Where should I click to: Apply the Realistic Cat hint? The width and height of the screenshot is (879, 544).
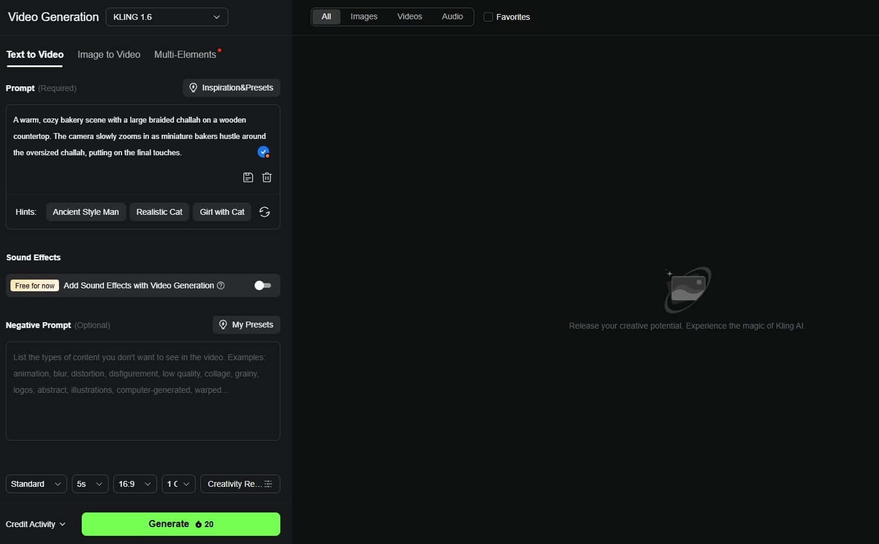coord(159,212)
